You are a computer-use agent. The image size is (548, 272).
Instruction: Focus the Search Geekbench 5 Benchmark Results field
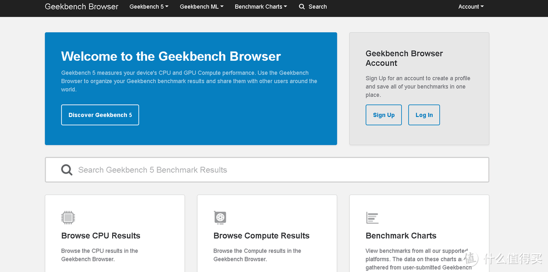(267, 170)
